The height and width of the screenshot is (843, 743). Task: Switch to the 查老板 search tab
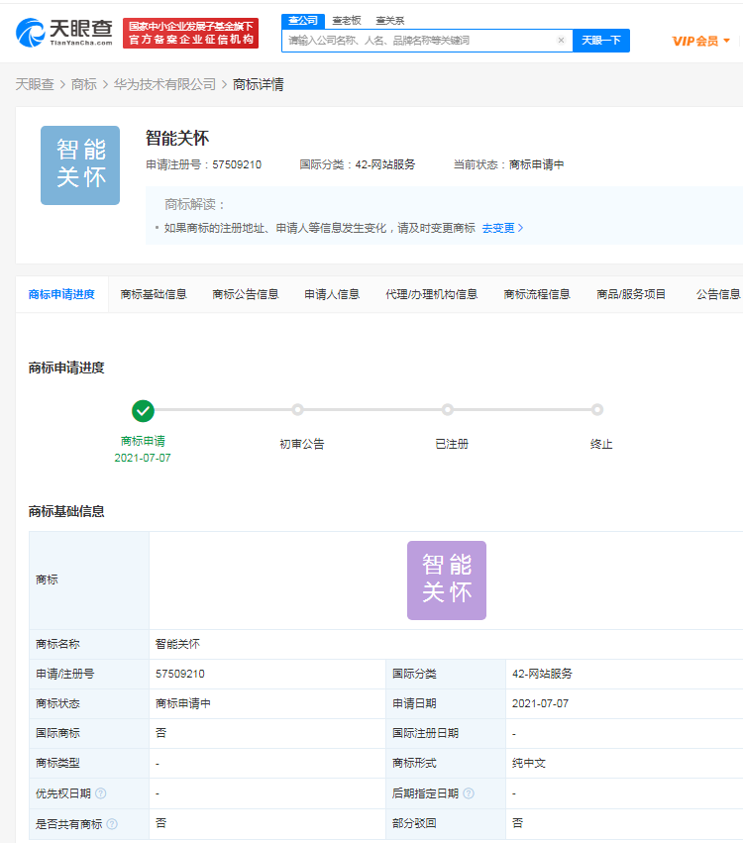coord(346,21)
